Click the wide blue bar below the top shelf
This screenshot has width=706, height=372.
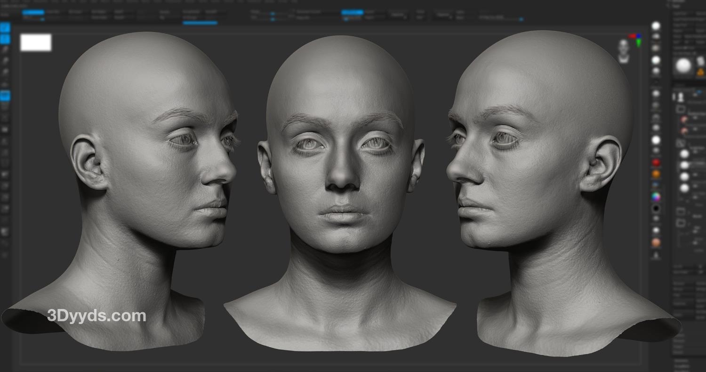(200, 23)
